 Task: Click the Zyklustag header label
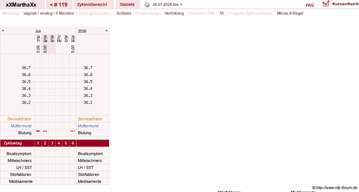(13, 143)
